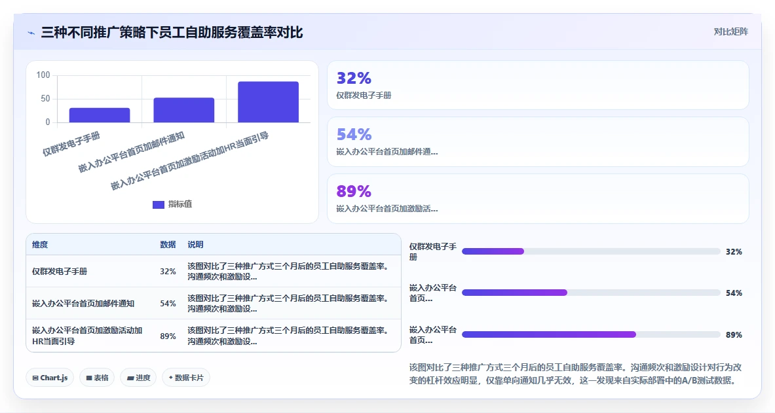Click the title 三种不同推广策略下员工自助服务覆盖率对比

tap(172, 33)
